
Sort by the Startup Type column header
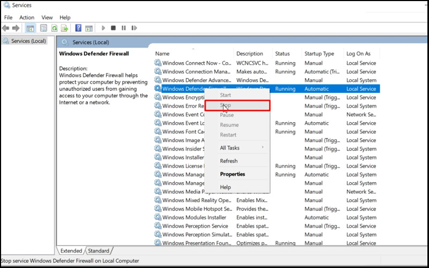pos(323,54)
